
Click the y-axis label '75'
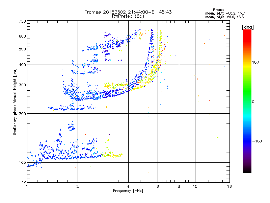tap(24, 181)
